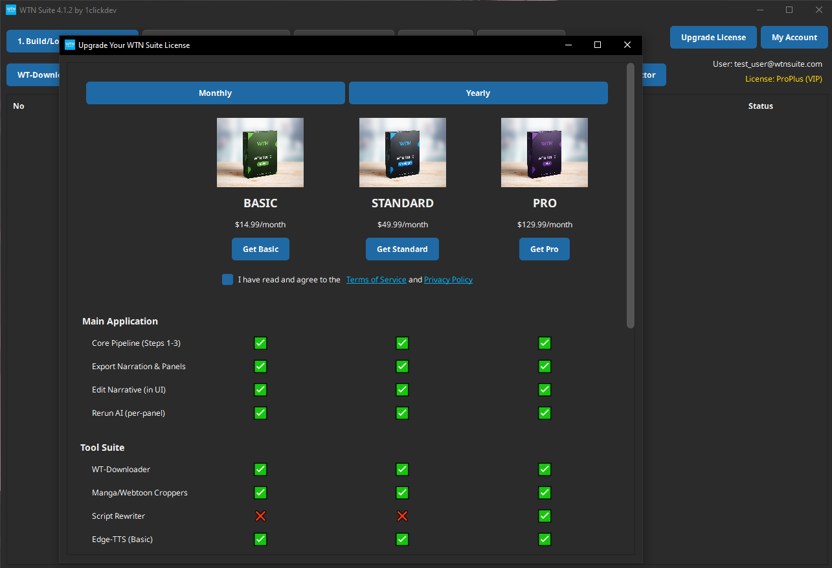Click the STANDARD plan box artwork
832x568 pixels.
pyautogui.click(x=402, y=152)
